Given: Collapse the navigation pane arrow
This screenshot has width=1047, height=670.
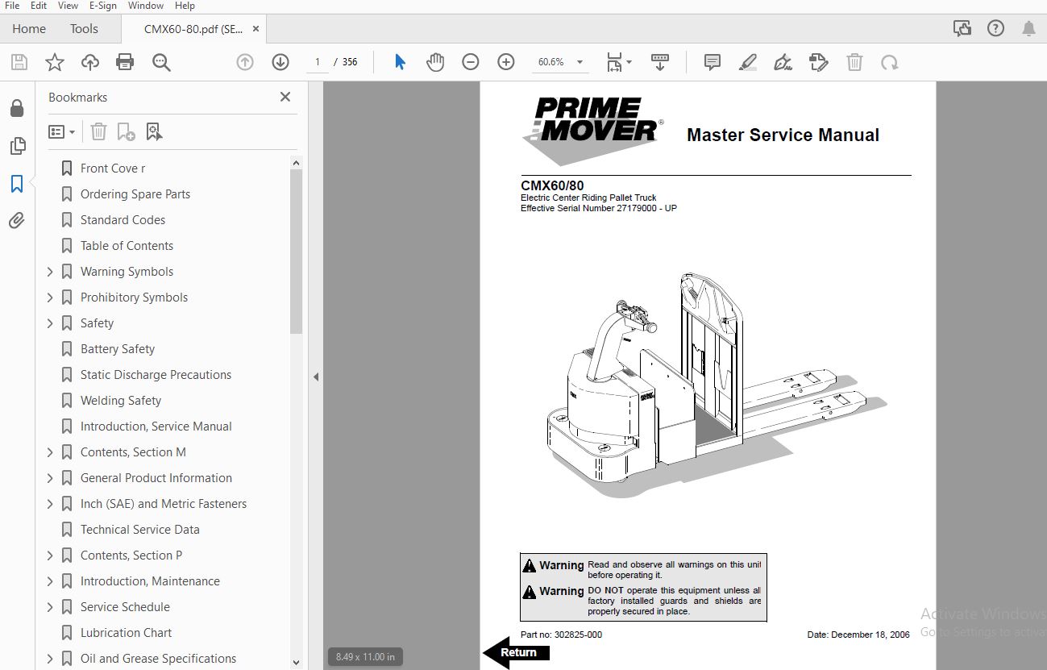Looking at the screenshot, I should point(316,377).
